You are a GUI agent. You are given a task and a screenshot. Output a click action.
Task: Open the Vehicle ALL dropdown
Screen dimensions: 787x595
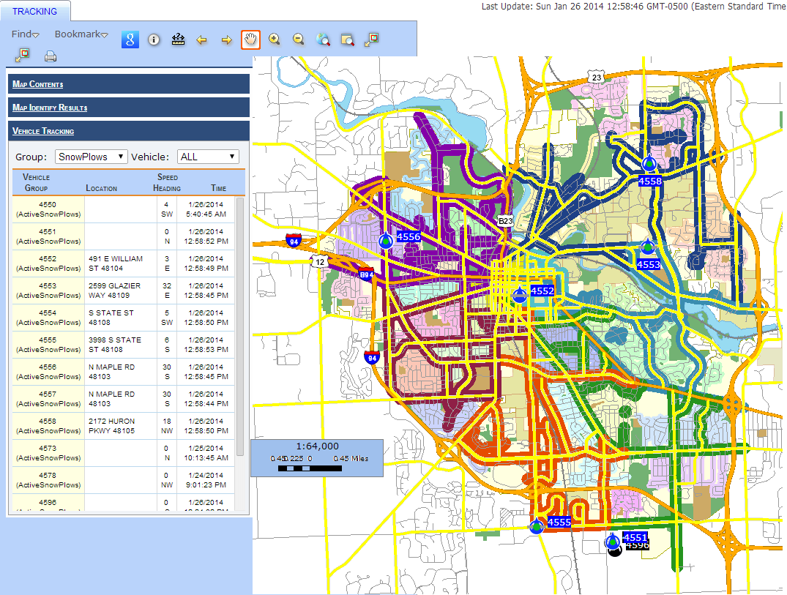pyautogui.click(x=208, y=157)
